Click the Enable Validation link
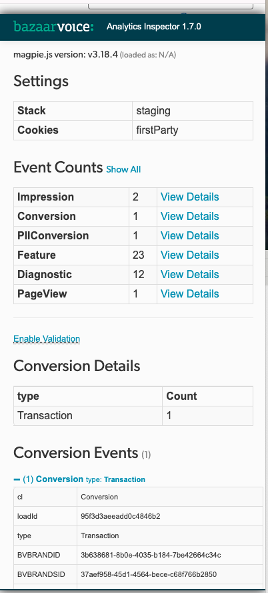This screenshot has height=593, width=268. pos(47,339)
